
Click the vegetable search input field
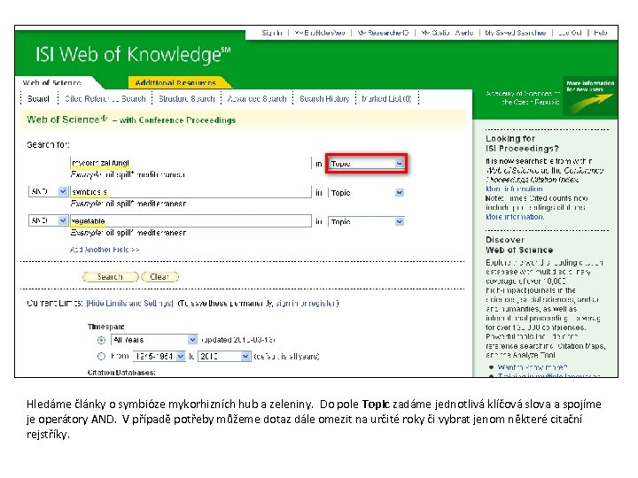click(x=191, y=220)
